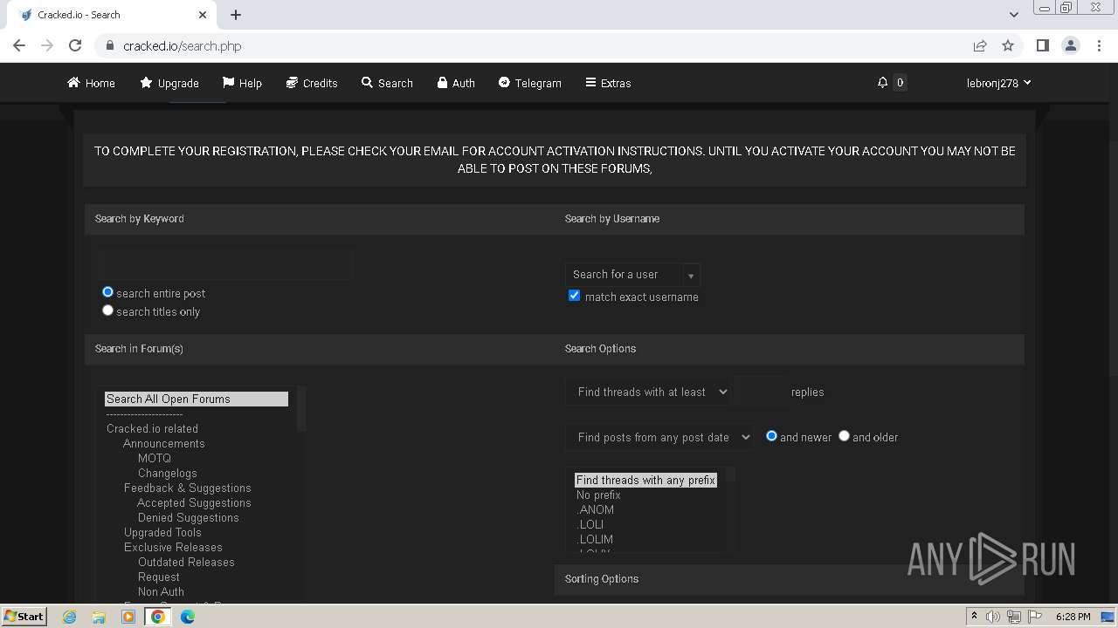1118x628 pixels.
Task: Click the site lock icon
Action: pos(109,45)
